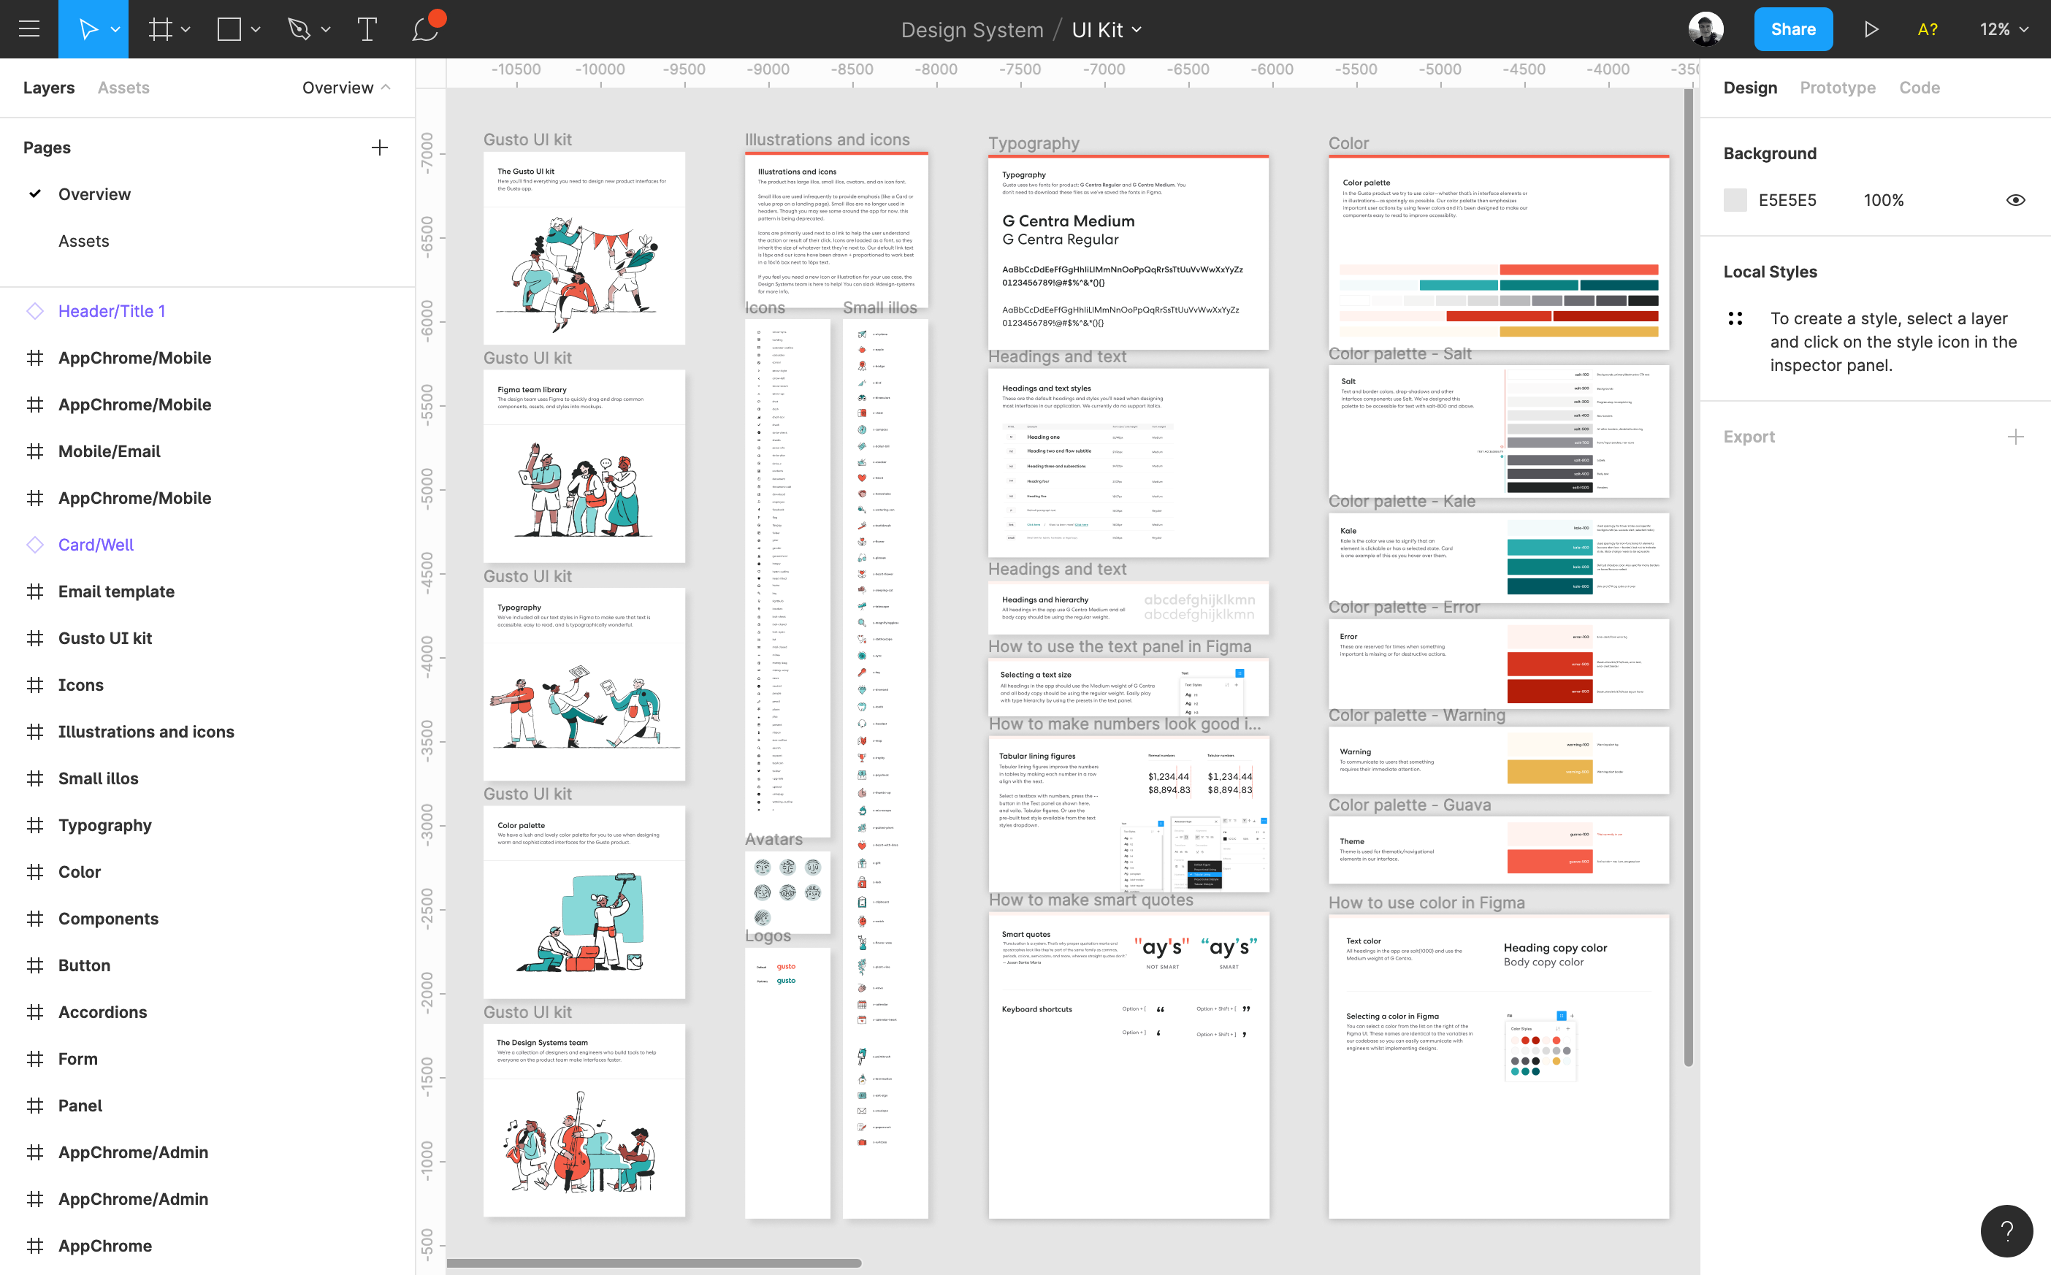Select the Pen tool
The width and height of the screenshot is (2051, 1275).
[x=299, y=28]
